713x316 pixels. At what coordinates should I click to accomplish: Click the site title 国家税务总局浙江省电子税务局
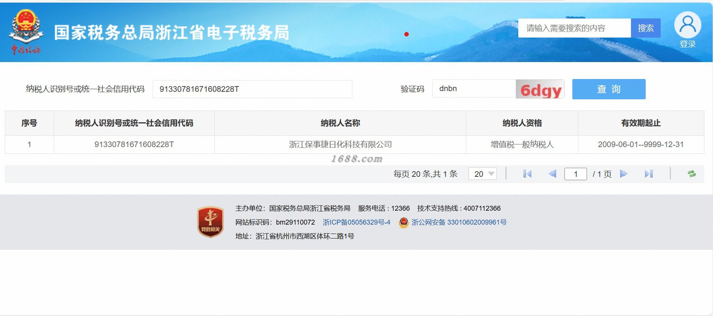click(171, 33)
